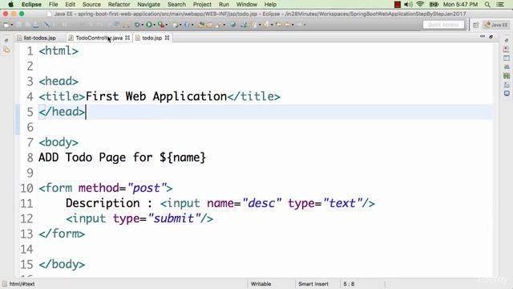513x289 pixels.
Task: Open the Search toolbar dropdown arrow
Action: (x=224, y=25)
